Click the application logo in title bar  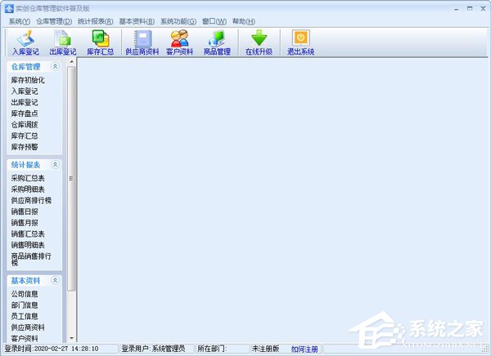pyautogui.click(x=9, y=8)
